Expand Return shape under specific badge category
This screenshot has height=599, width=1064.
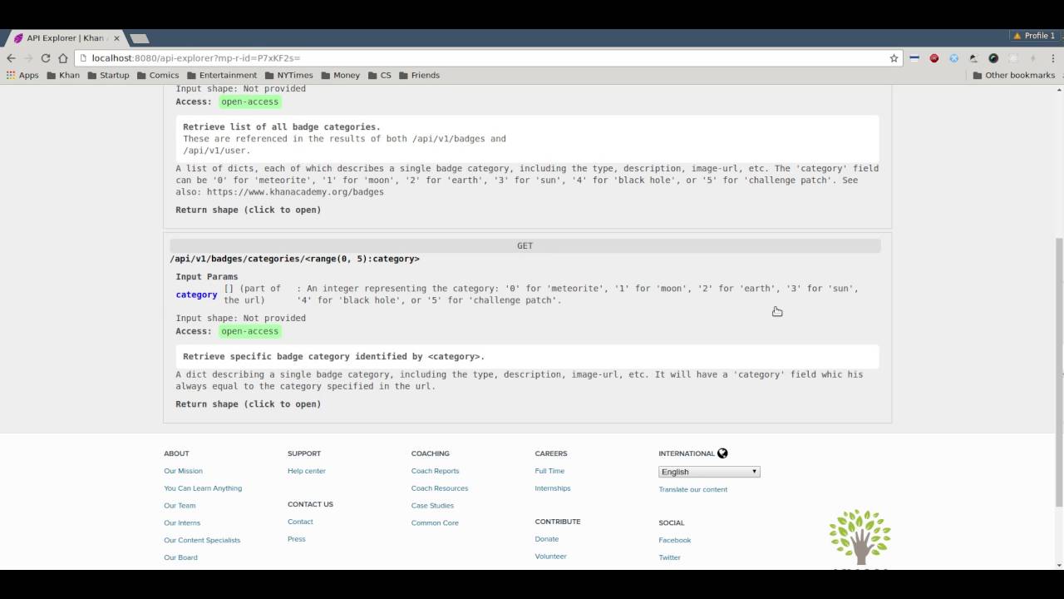(x=248, y=404)
